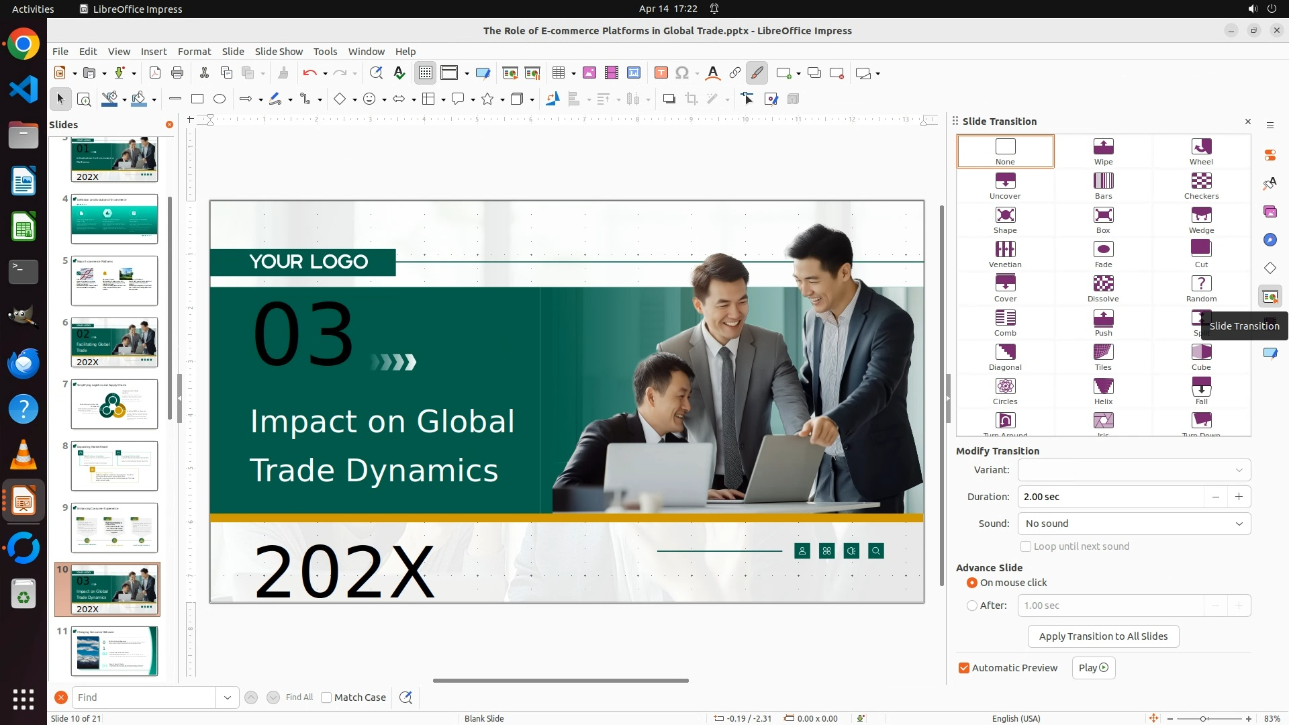This screenshot has height=725, width=1289.
Task: Open the Find history dropdown arrow
Action: 228,697
